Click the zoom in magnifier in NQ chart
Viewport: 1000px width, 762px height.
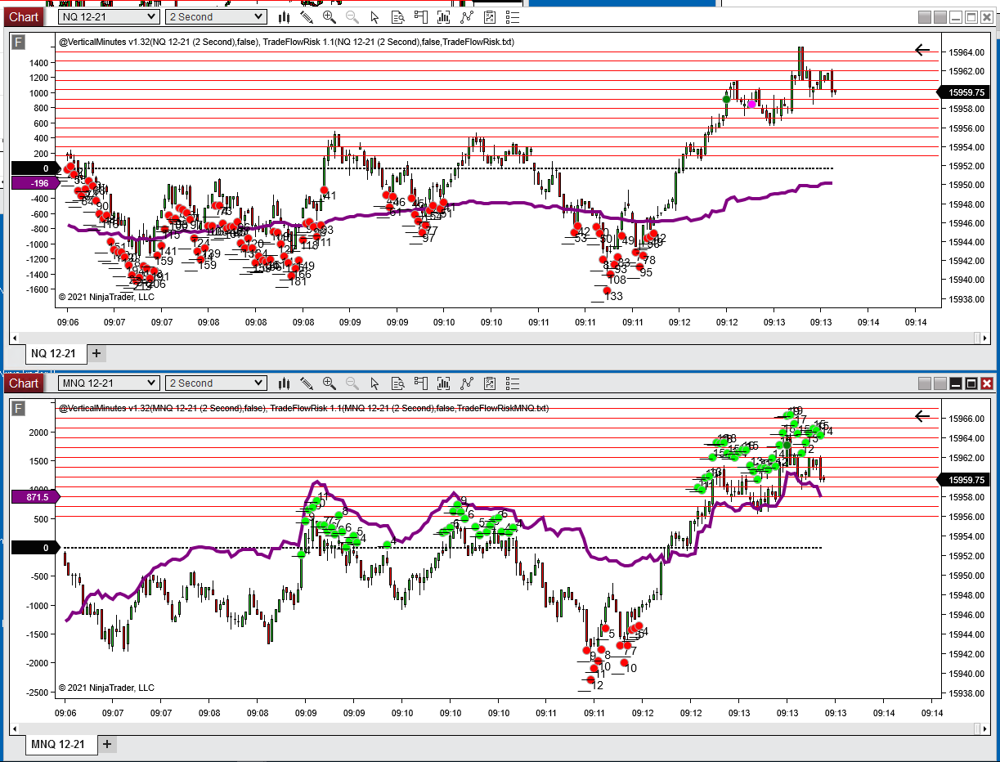tap(330, 16)
